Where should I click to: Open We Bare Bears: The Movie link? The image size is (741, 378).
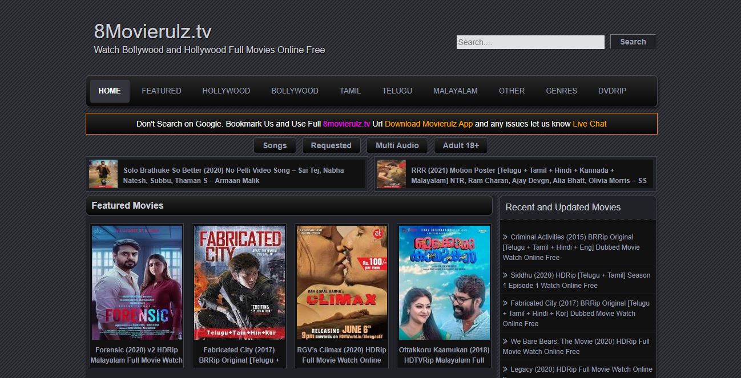[576, 346]
